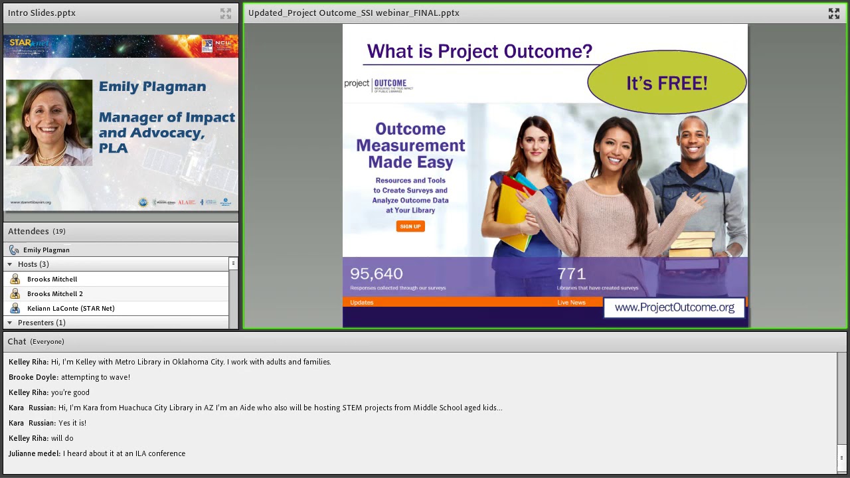Click Kelley Riha's Metro Library chat message
850x478 pixels.
coord(170,362)
